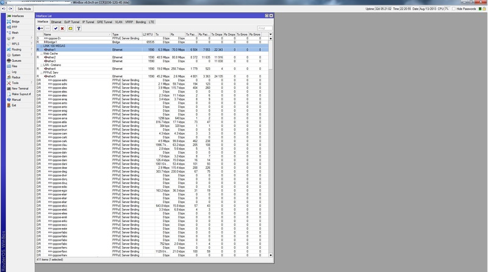Click the Date value Aug/13/2013
Screen dimensions: 488x272
click(x=428, y=9)
